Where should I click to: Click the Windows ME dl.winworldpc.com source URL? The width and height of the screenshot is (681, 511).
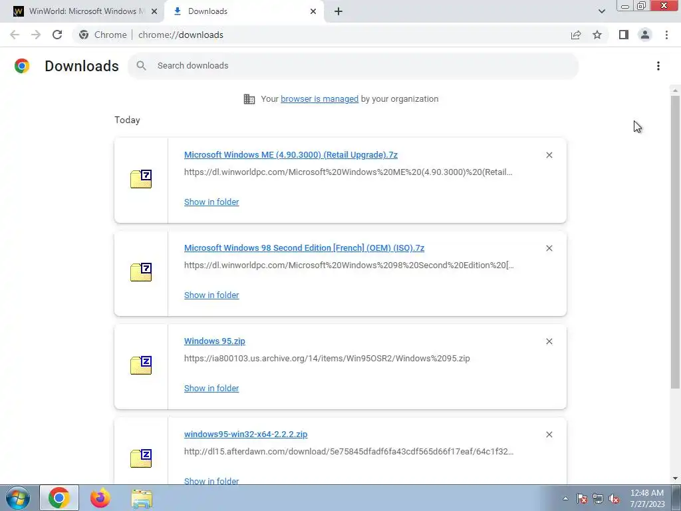tap(348, 172)
